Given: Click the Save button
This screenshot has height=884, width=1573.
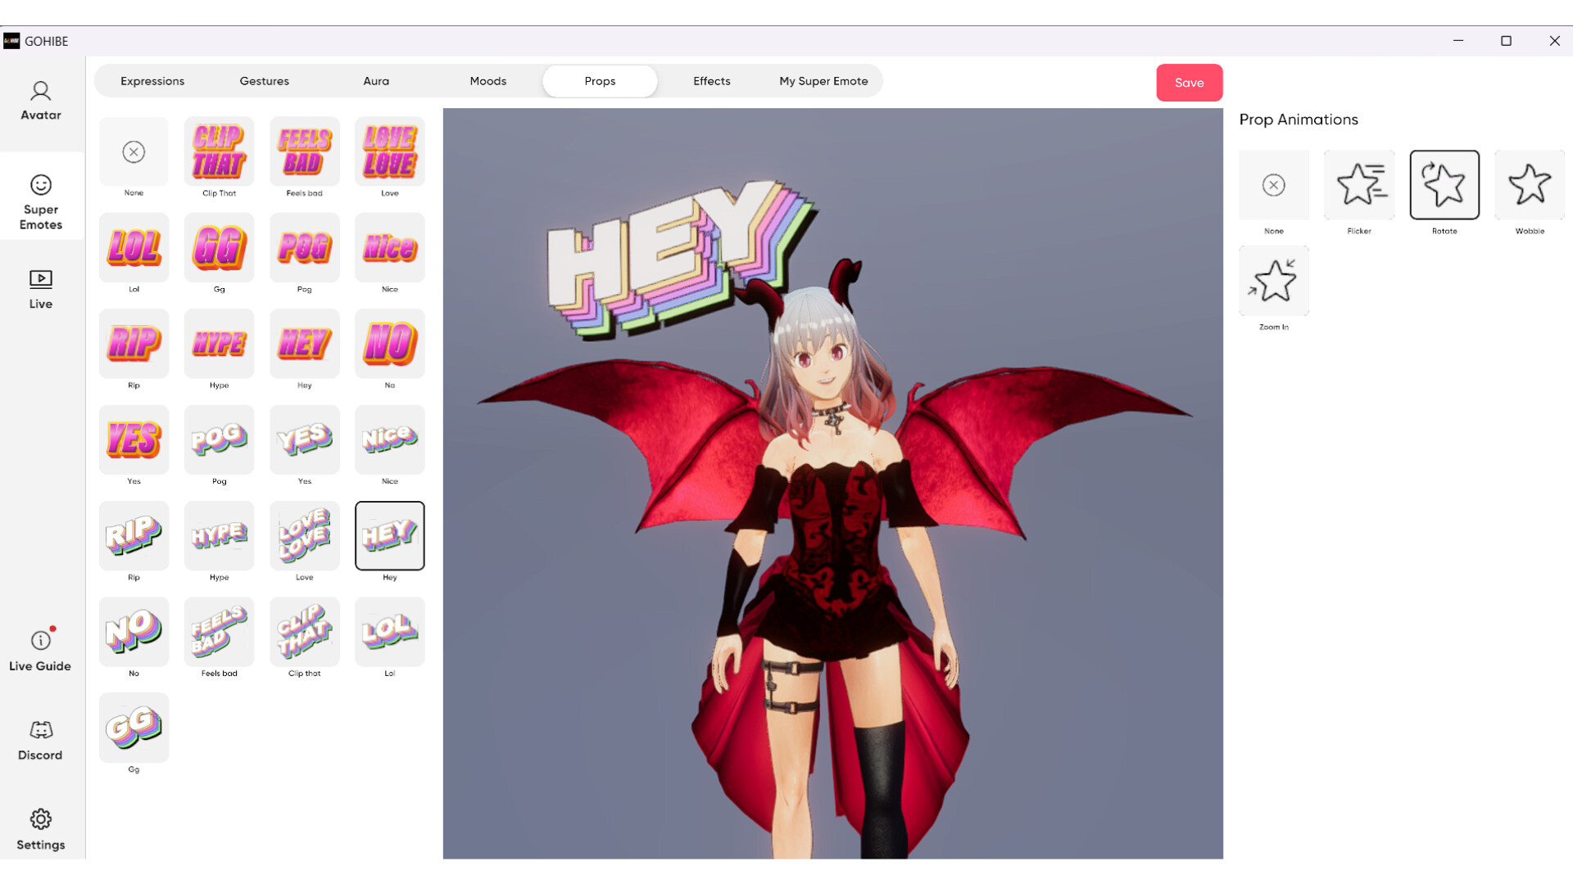Looking at the screenshot, I should (1189, 82).
